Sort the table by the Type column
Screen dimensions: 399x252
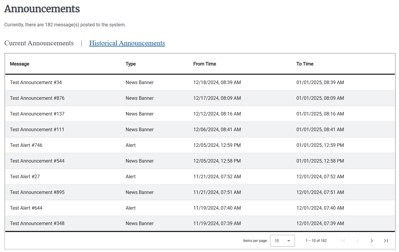(130, 64)
